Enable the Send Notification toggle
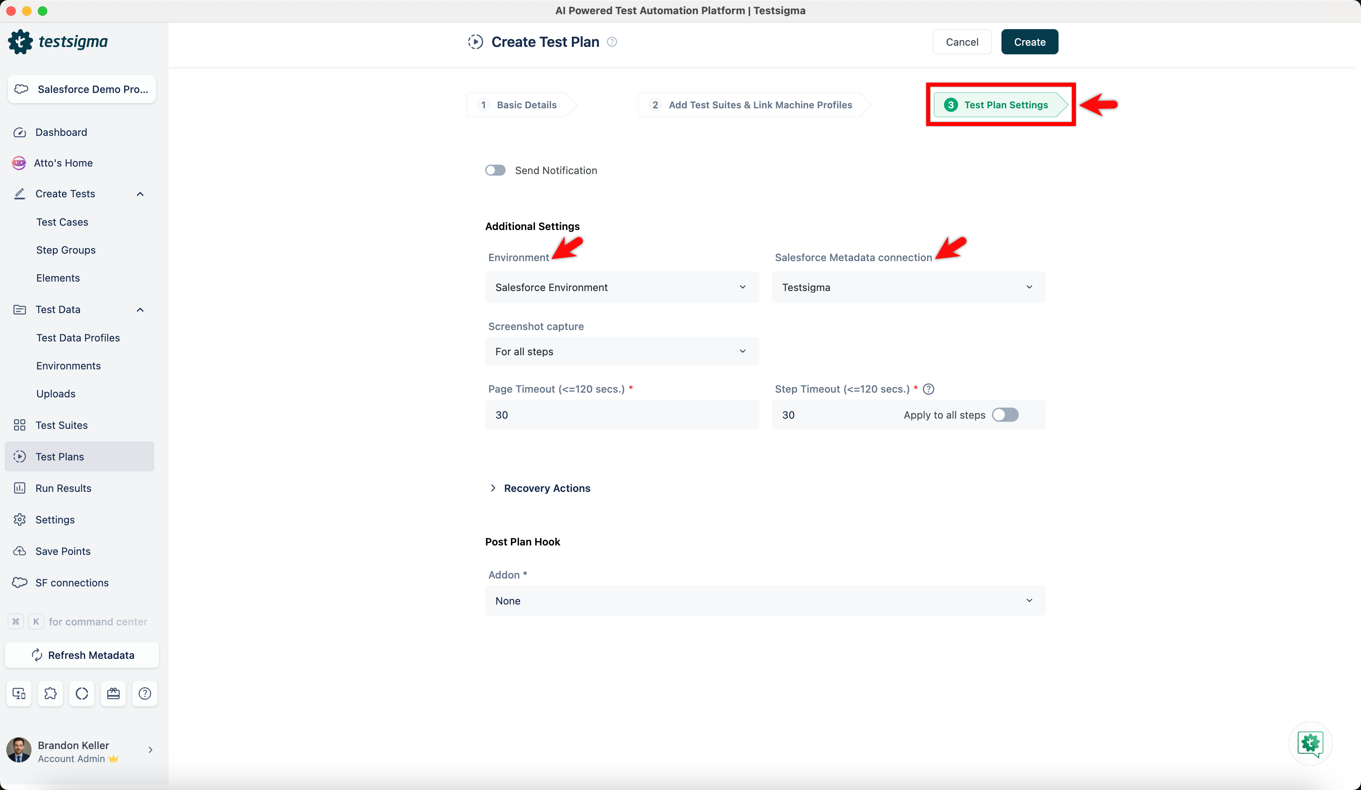This screenshot has height=790, width=1361. [x=495, y=170]
